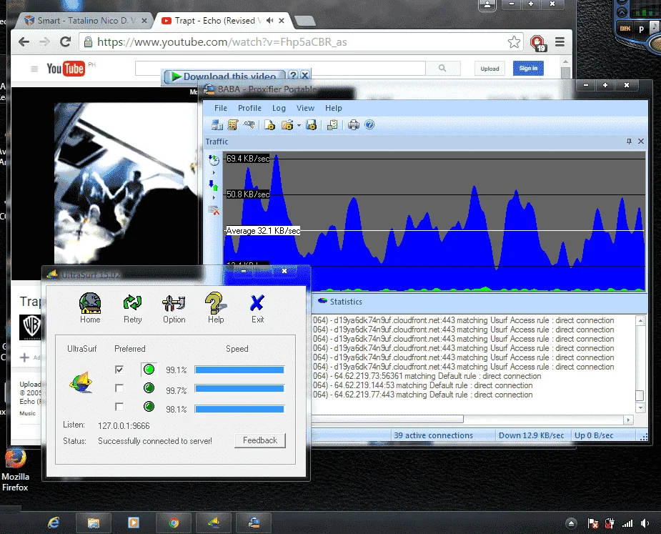Viewport: 661px width, 534px height.
Task: Click YouTube Upload button
Action: point(489,69)
